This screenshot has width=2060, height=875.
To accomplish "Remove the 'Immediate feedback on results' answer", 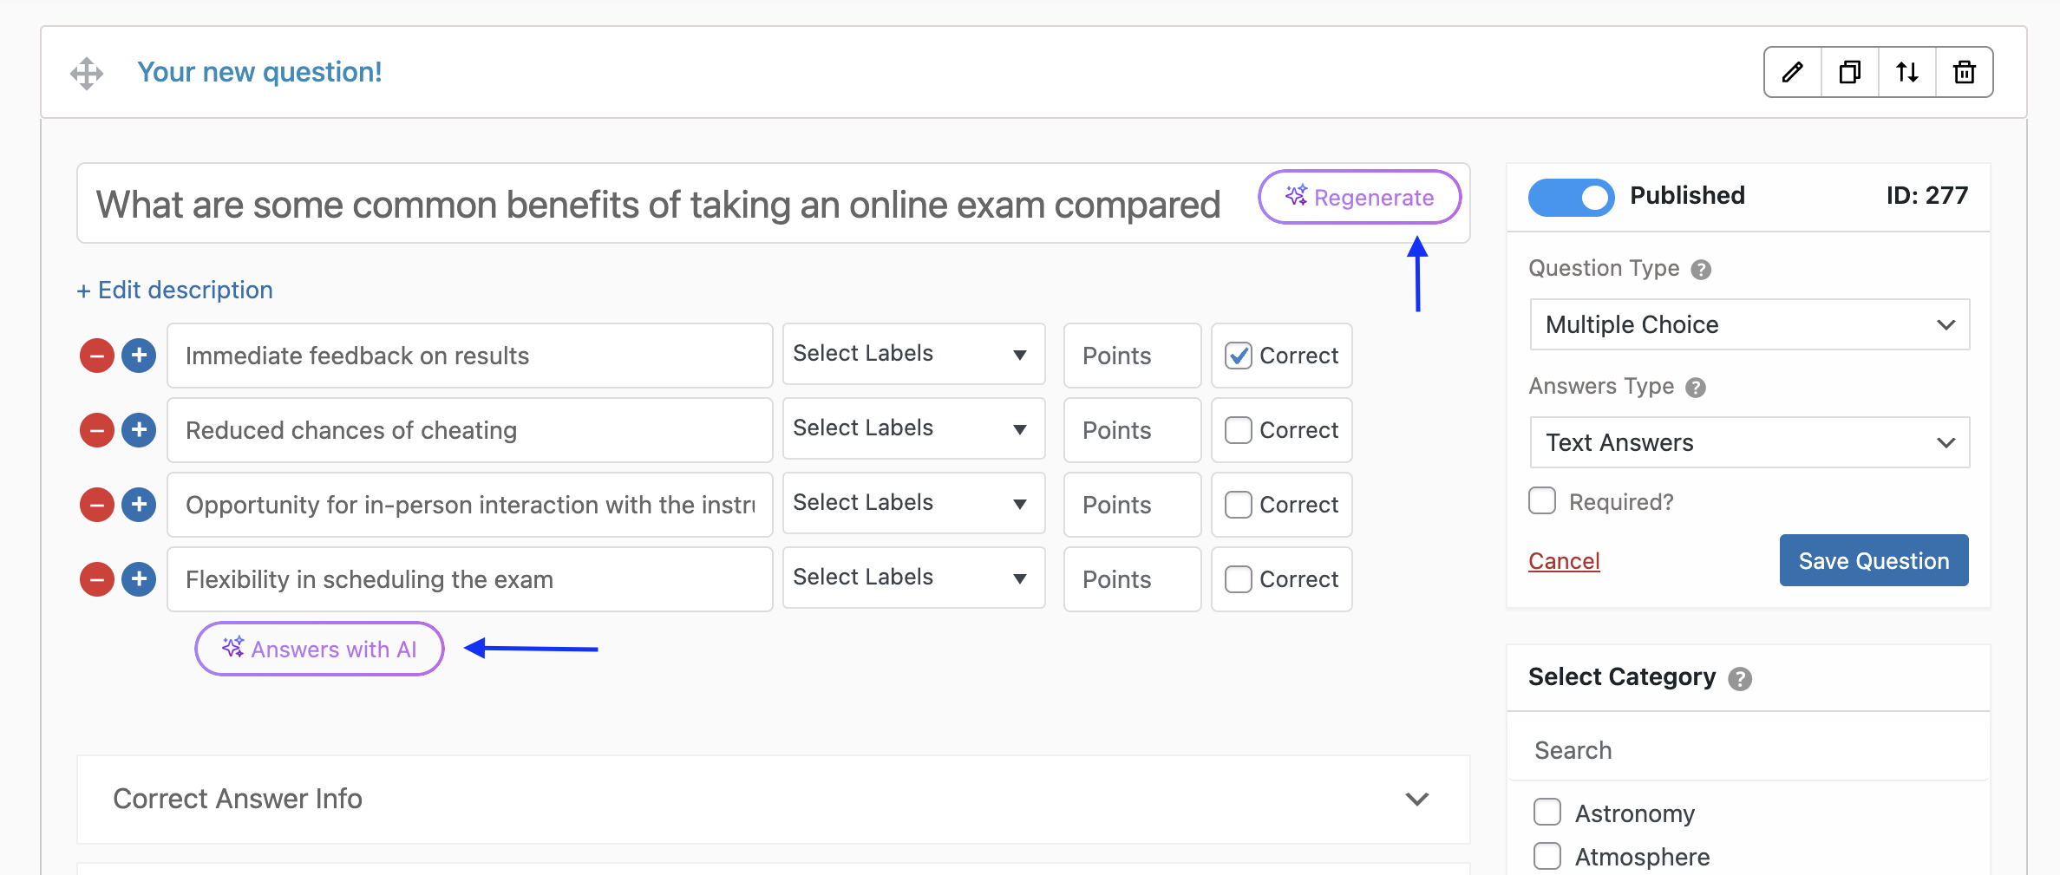I will tap(97, 356).
